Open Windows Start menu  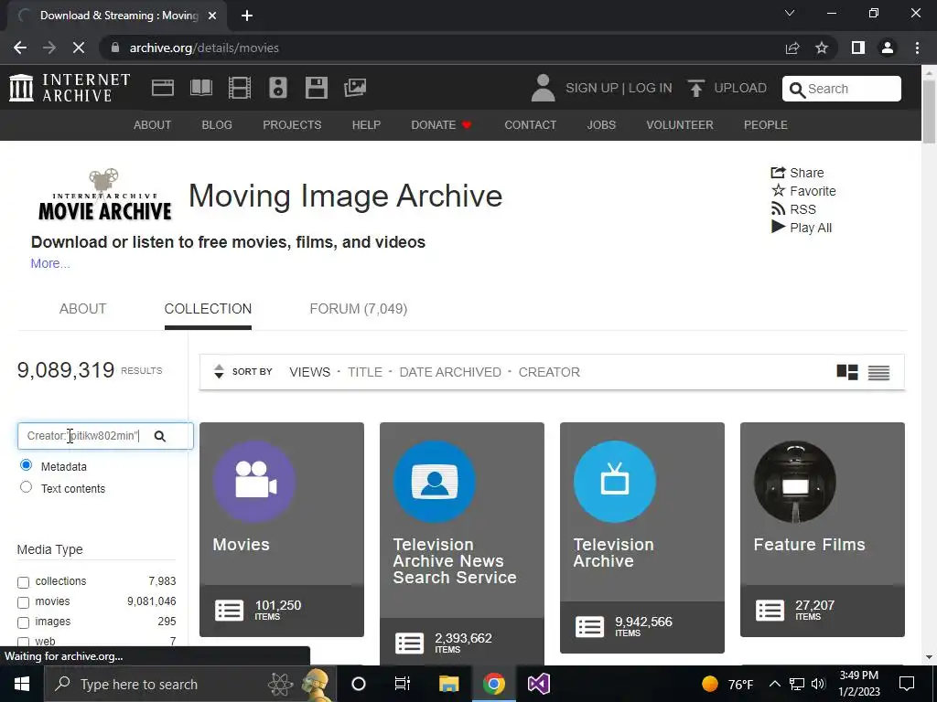[x=22, y=684]
